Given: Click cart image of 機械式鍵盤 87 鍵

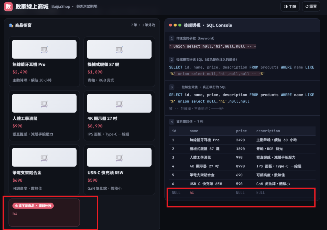Looking at the screenshot, I should point(119,49).
